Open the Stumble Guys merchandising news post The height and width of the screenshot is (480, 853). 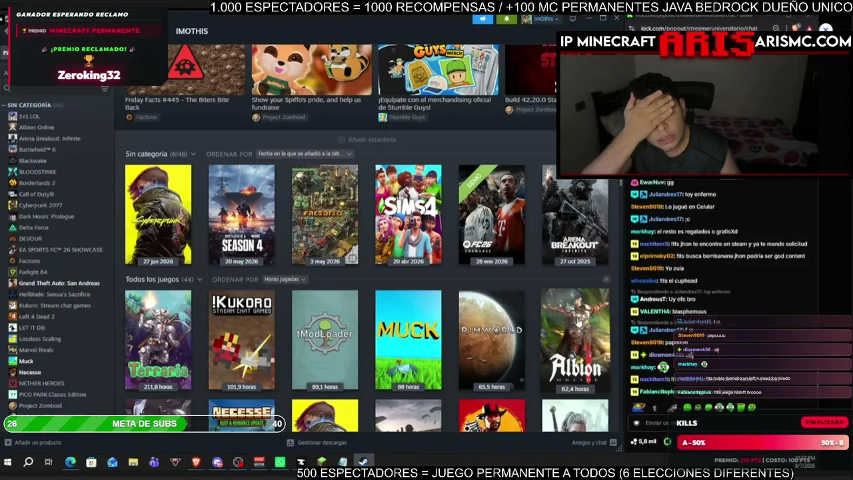(x=438, y=77)
